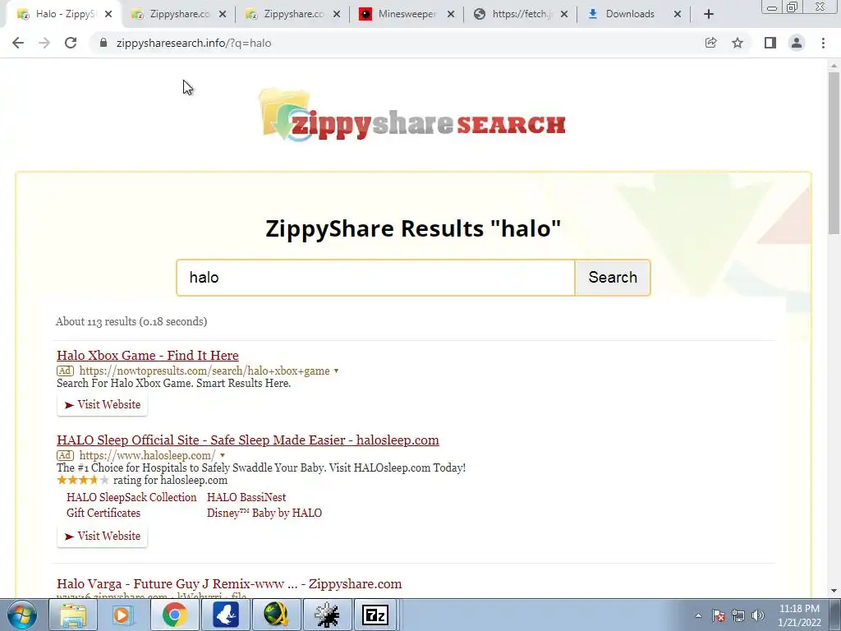Expand nowtopresults.com ad URL dropdown arrow
The width and height of the screenshot is (841, 631).
[336, 371]
